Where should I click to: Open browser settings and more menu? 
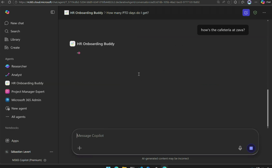coord(256,2)
